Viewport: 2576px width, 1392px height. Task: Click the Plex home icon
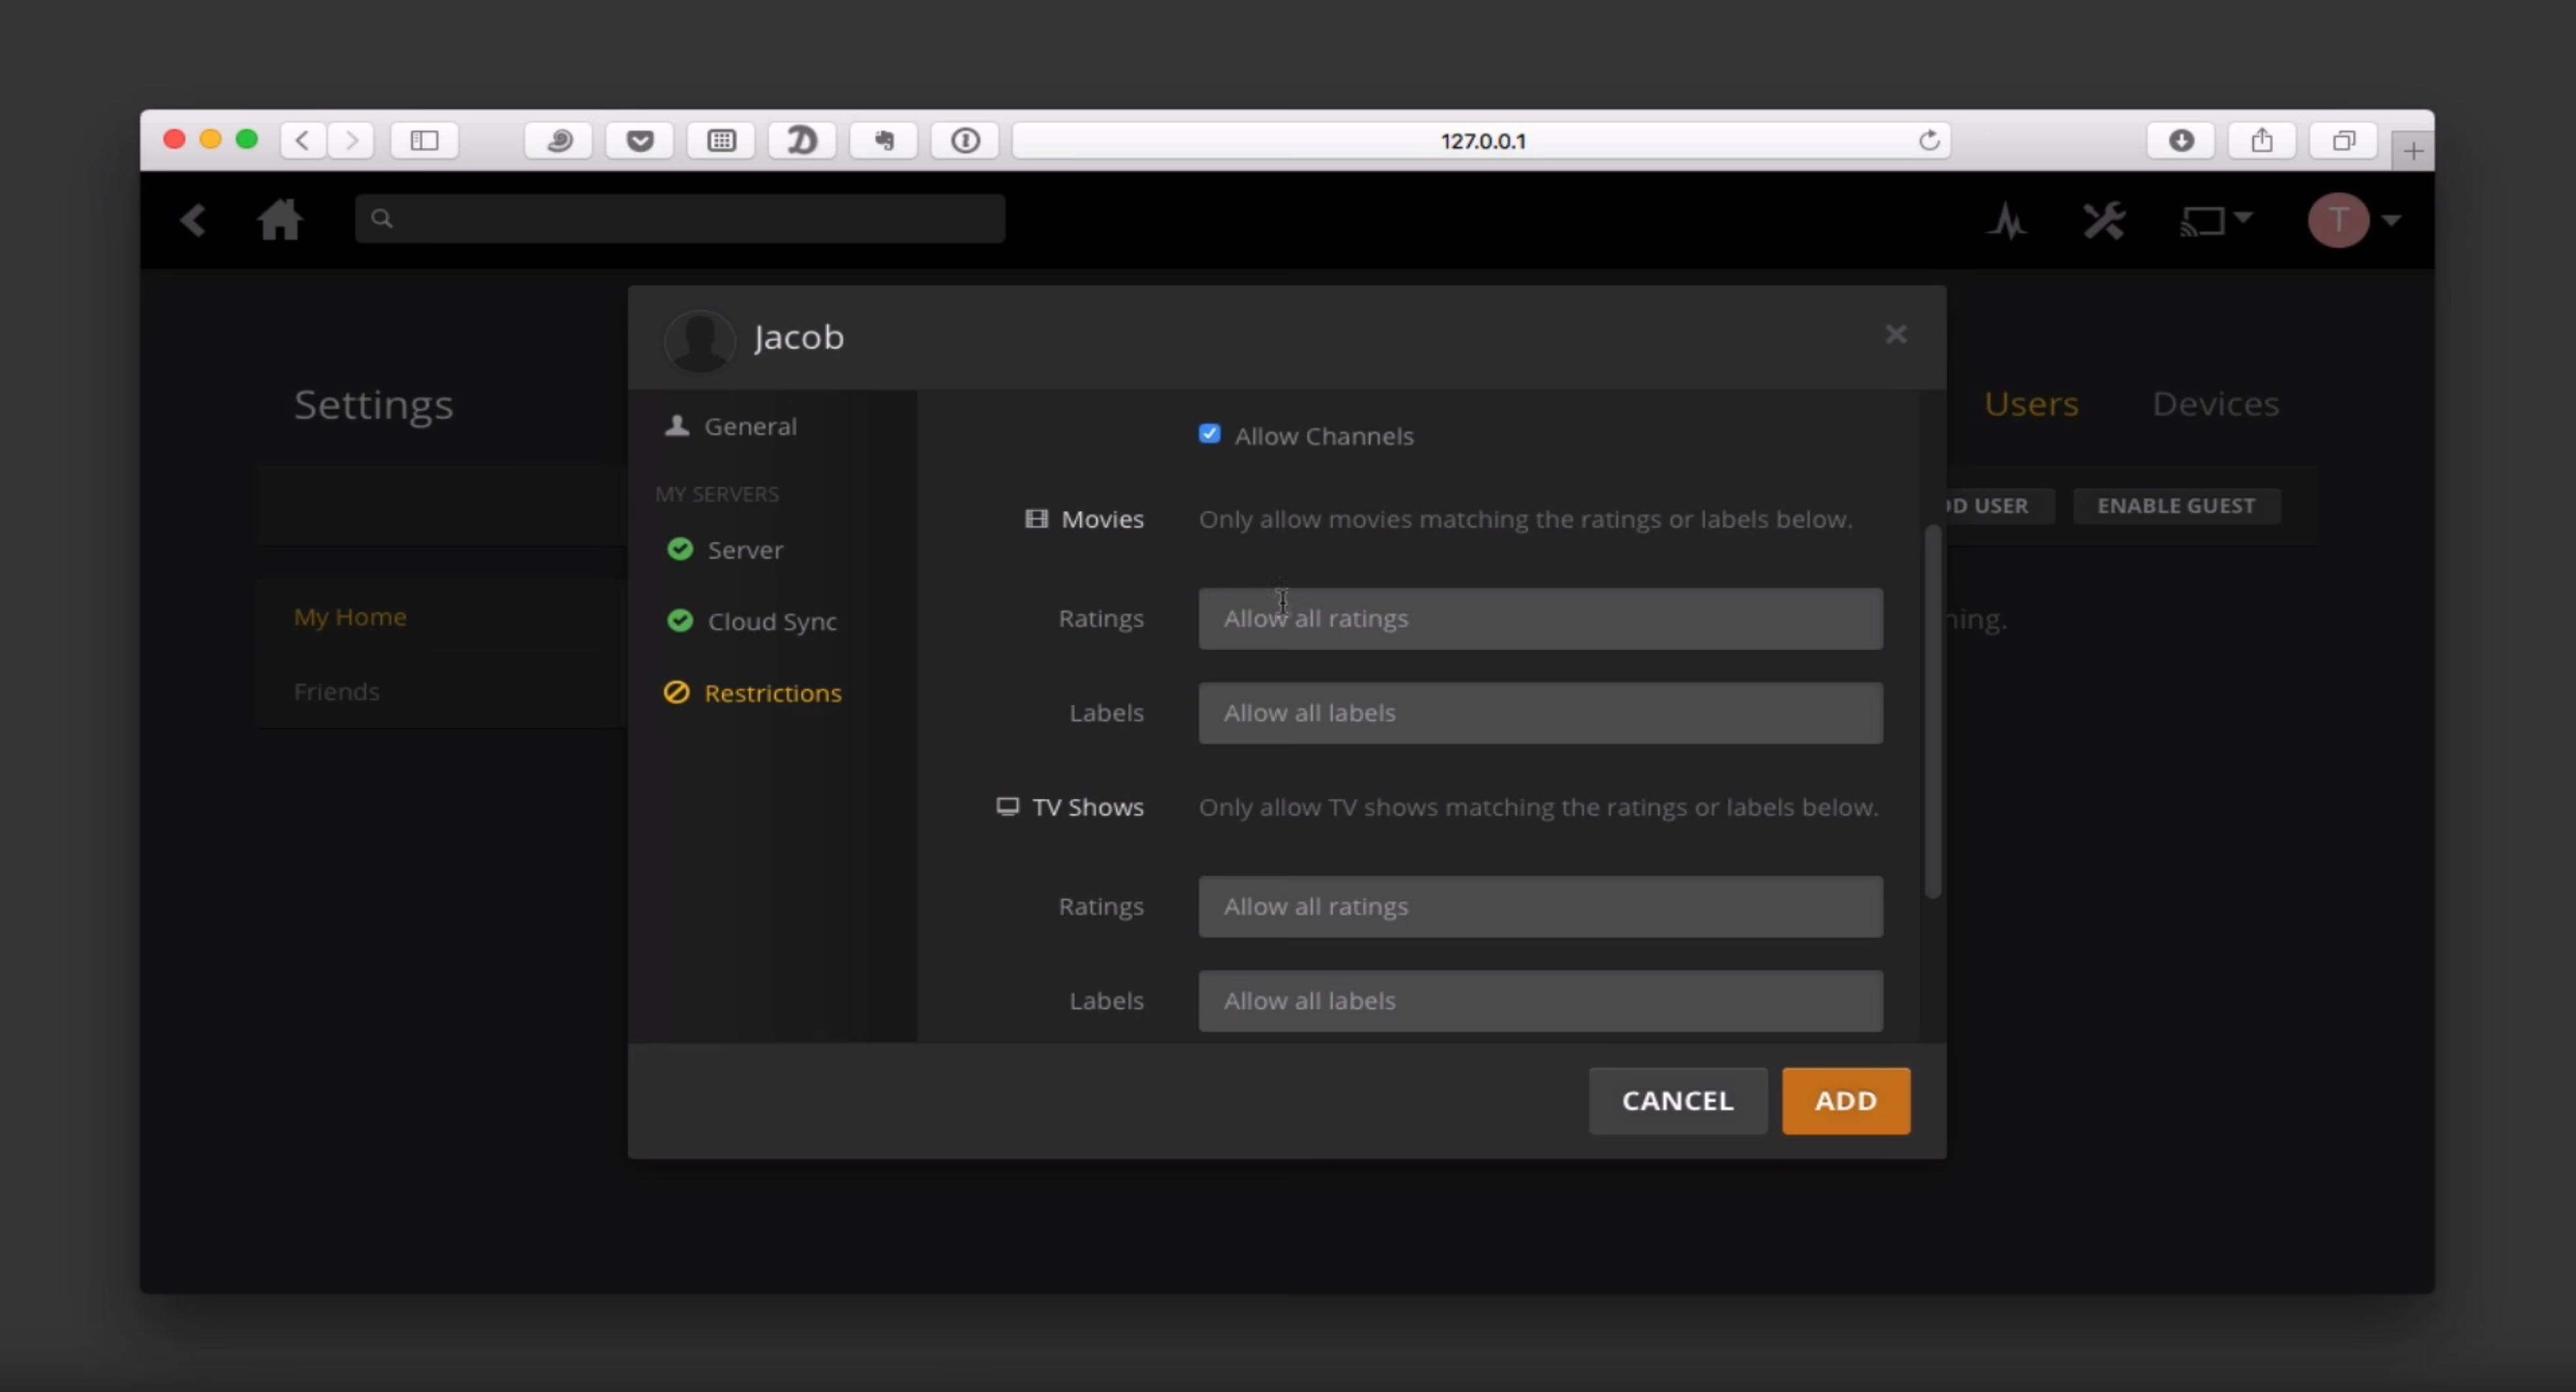[279, 219]
